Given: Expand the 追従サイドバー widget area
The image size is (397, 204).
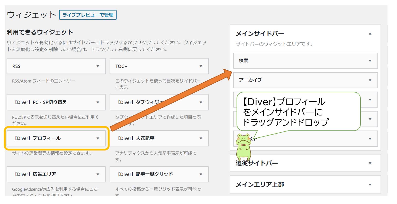Looking at the screenshot, I should 370,163.
